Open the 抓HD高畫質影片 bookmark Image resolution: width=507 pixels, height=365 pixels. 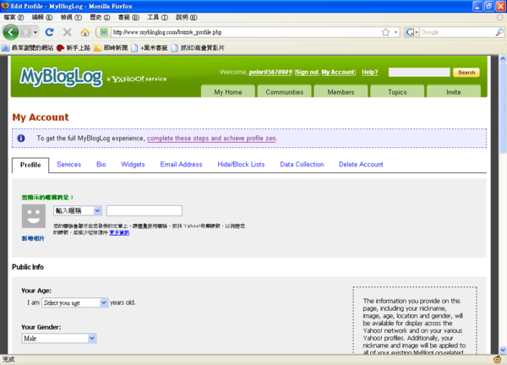[x=198, y=48]
